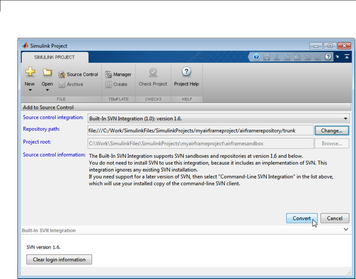
Task: Click the 'Repository path:' label
Action: (x=41, y=129)
